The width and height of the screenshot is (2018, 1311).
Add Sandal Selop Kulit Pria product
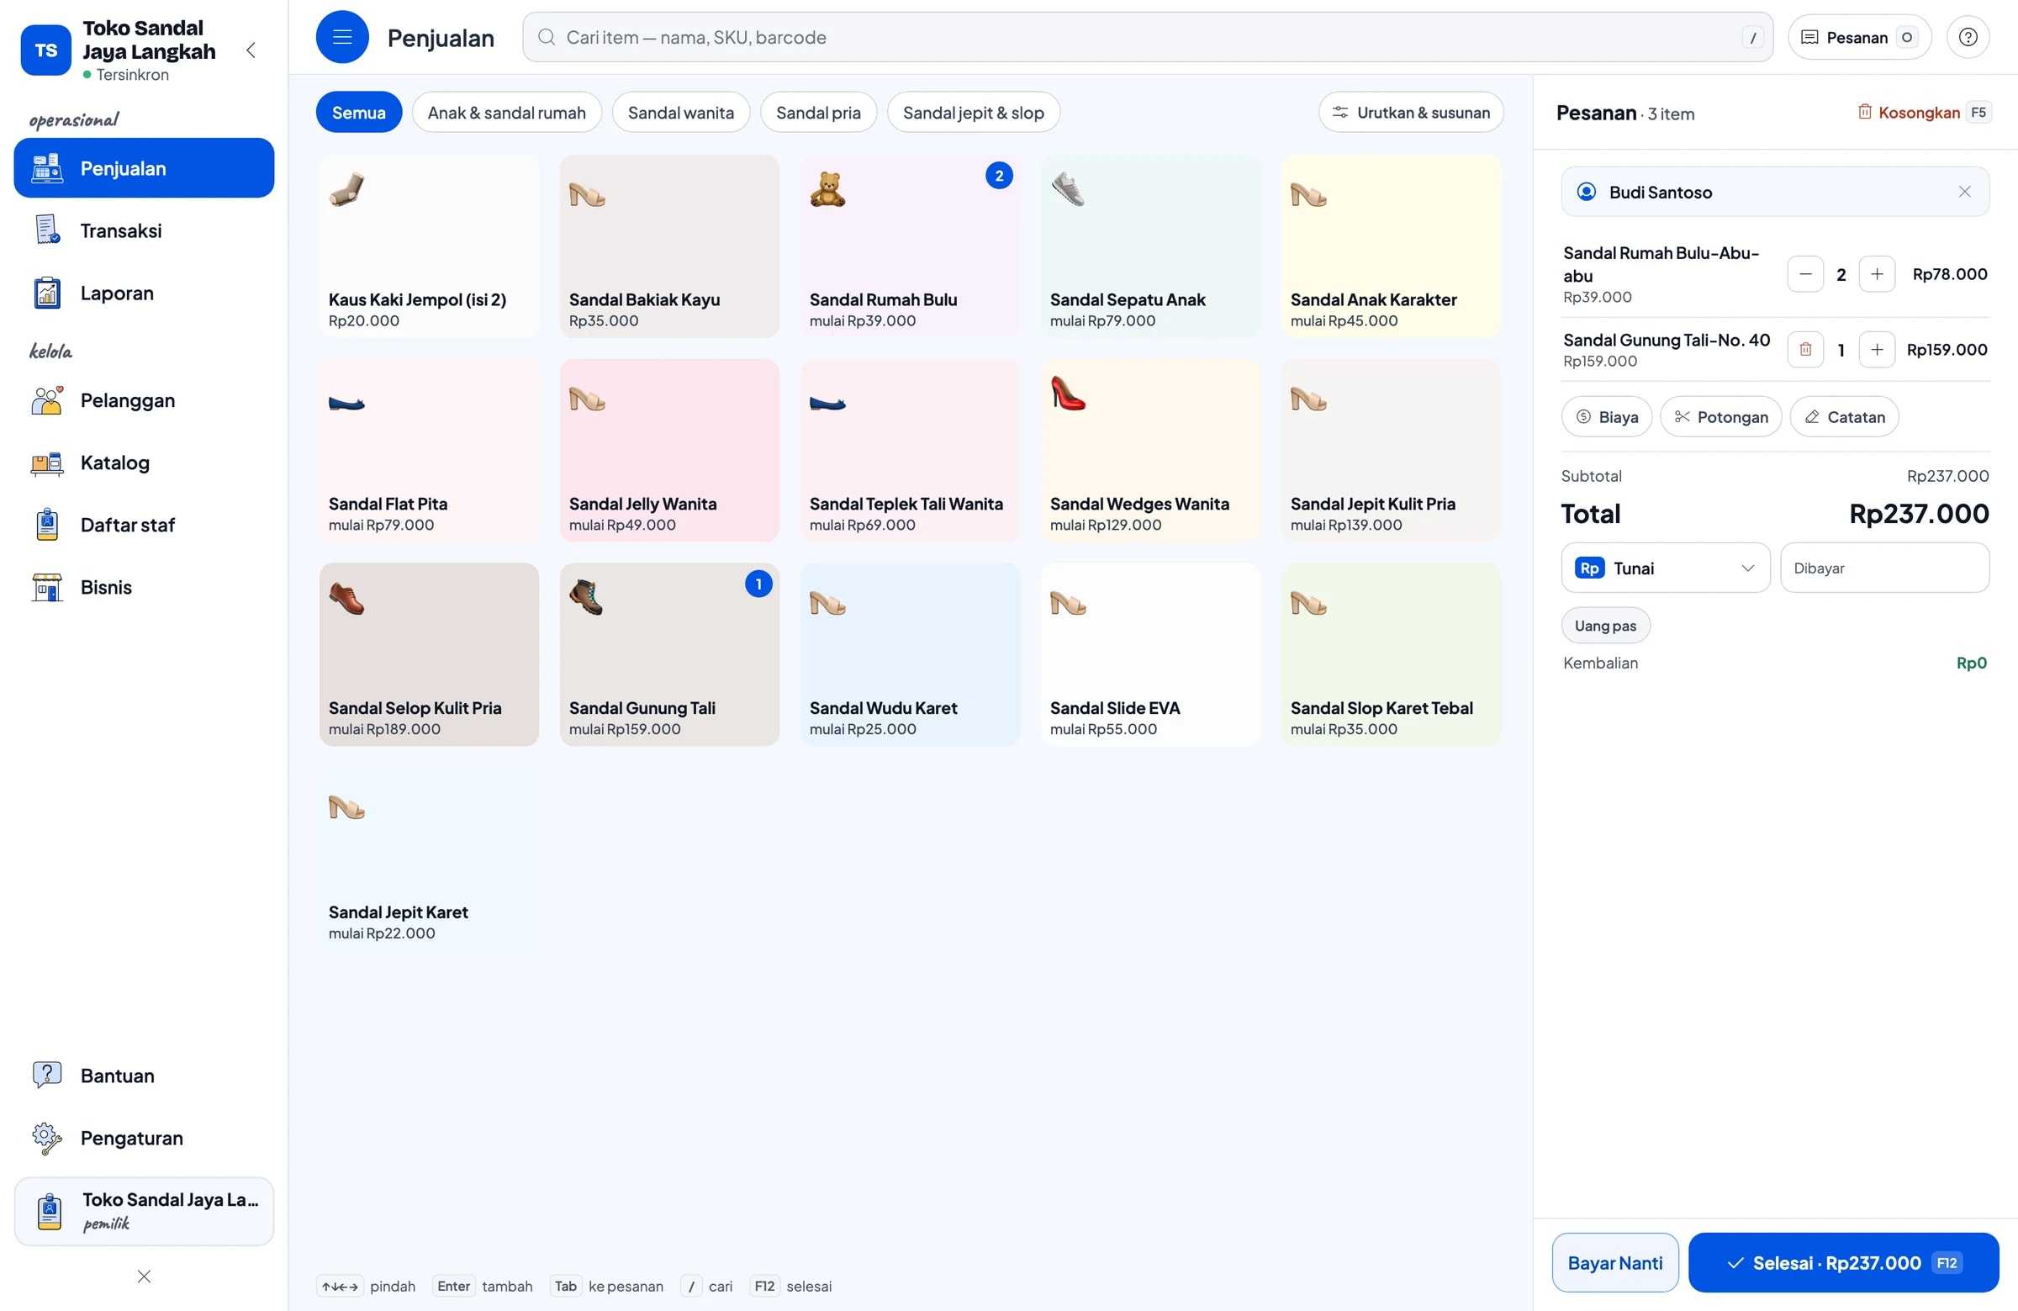(x=429, y=654)
